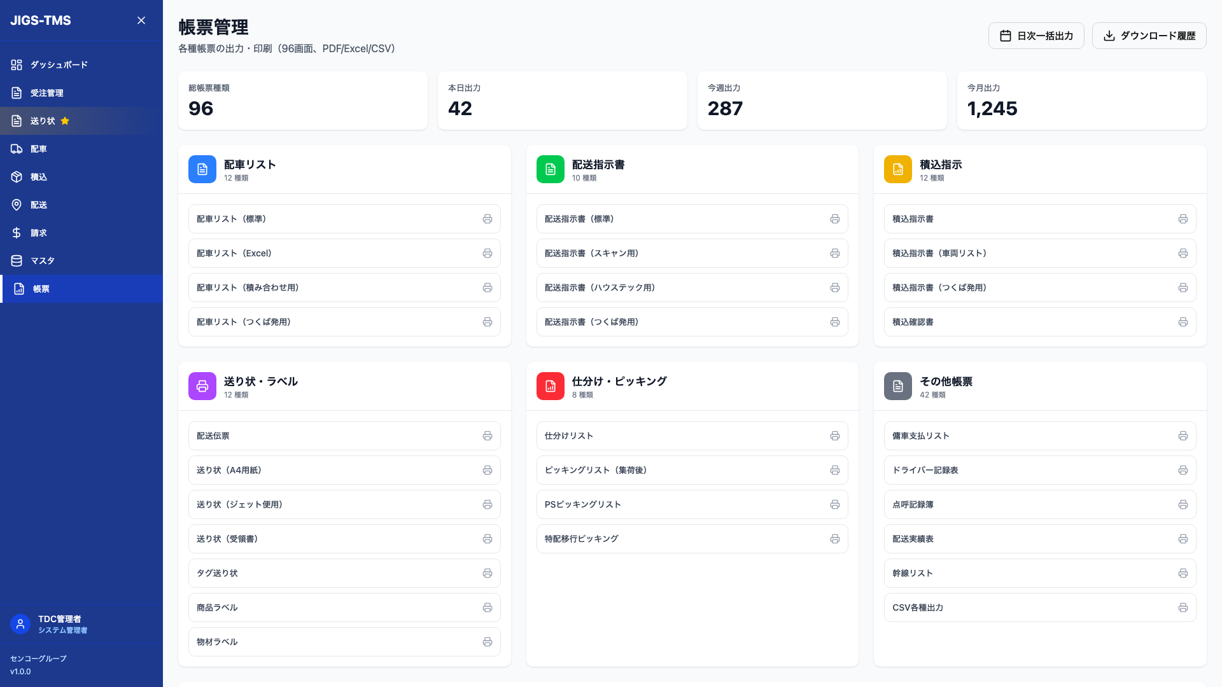Go to 配車 in the sidebar menu

[x=38, y=149]
